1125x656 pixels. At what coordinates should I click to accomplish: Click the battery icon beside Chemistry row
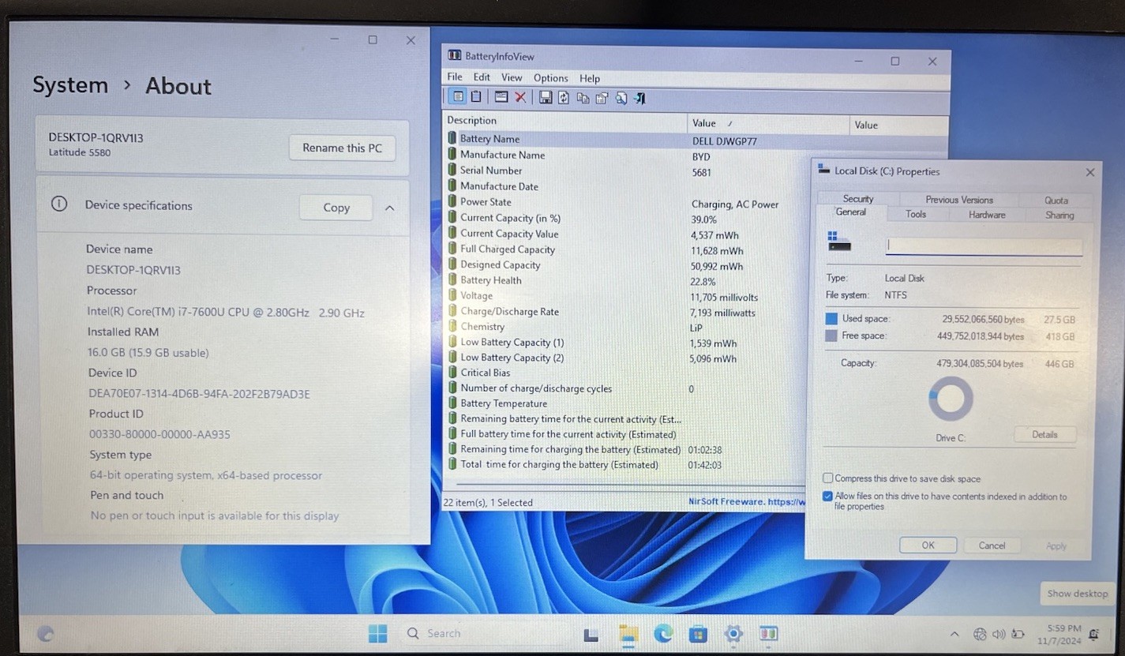(452, 326)
